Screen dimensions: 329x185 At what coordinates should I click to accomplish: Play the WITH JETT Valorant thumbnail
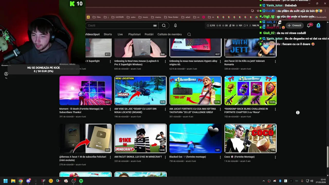click(x=250, y=48)
